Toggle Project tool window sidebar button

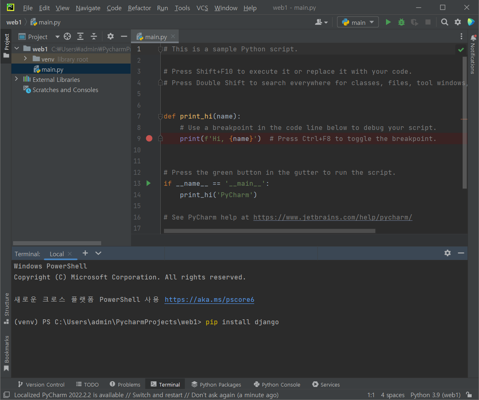[x=7, y=46]
